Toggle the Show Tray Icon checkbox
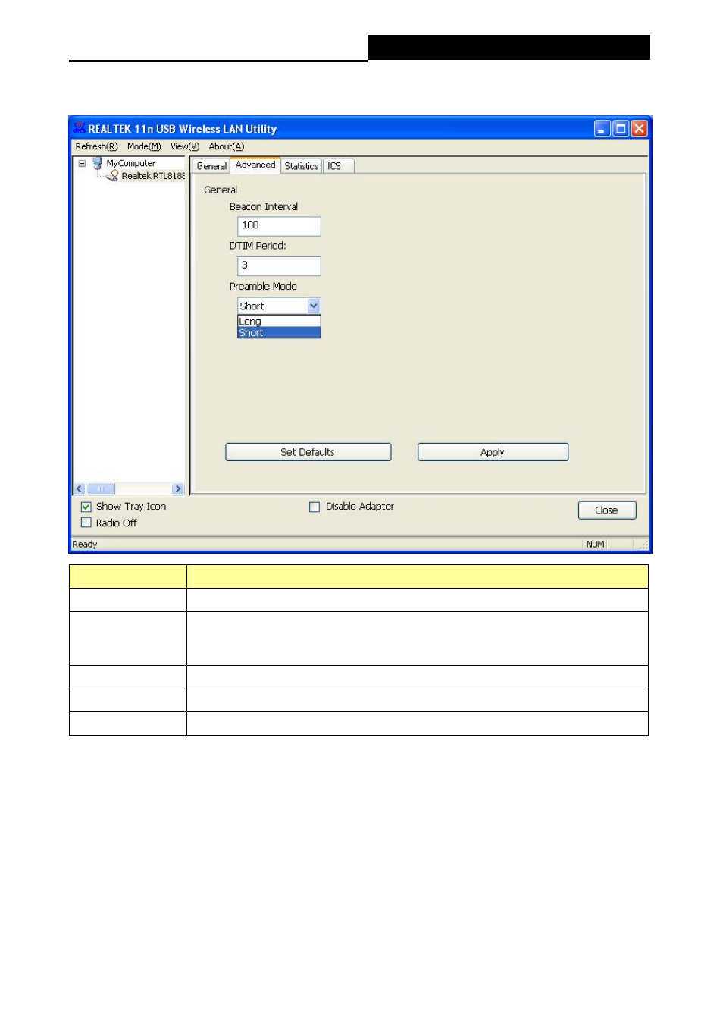Viewport: 723px width, 1024px height. [86, 507]
